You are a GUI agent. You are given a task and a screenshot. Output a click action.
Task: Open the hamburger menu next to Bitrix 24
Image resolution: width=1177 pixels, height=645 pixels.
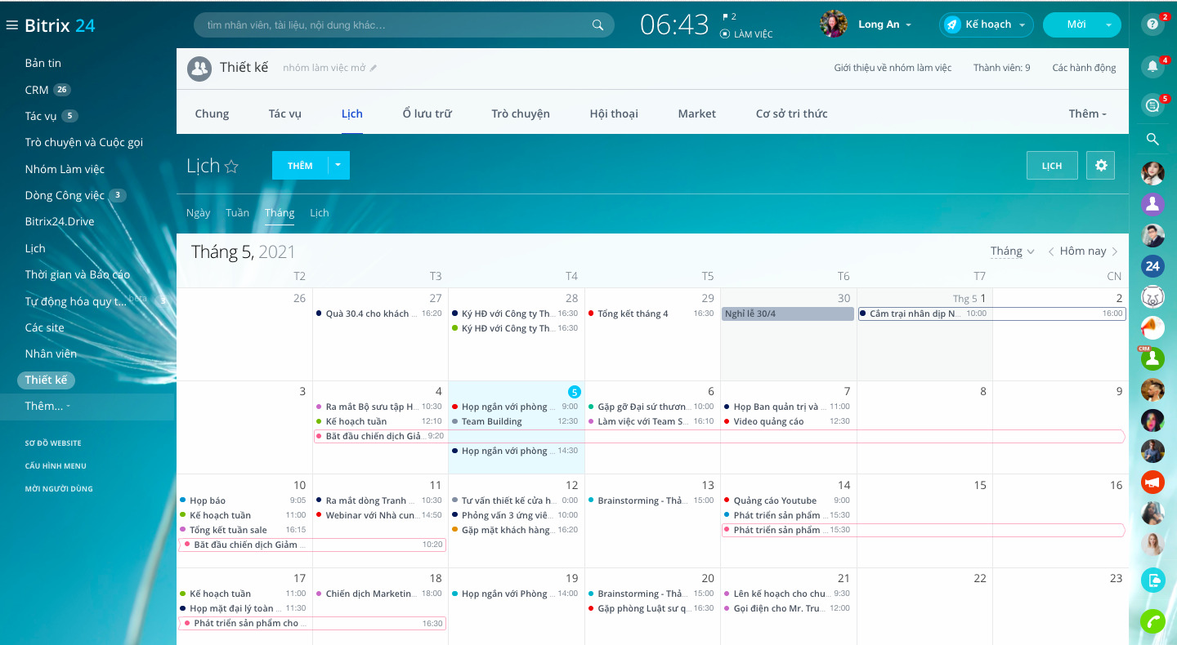11,25
